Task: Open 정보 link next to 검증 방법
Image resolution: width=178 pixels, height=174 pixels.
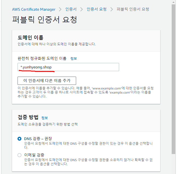Action: 44,118
